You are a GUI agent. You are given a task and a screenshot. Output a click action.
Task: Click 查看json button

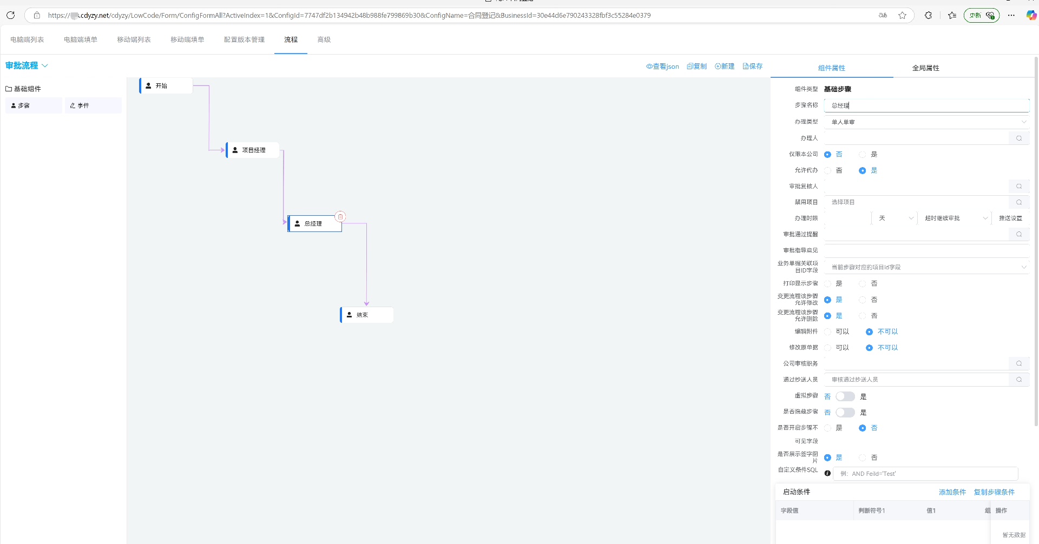click(x=663, y=67)
